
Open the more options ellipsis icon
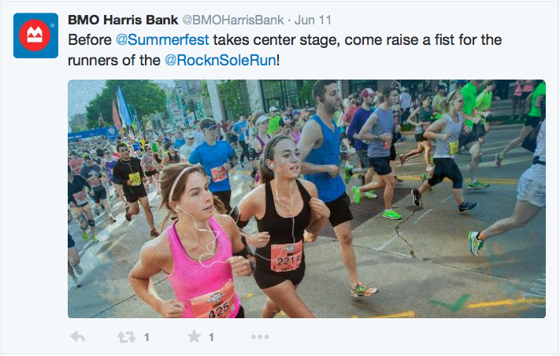click(260, 337)
